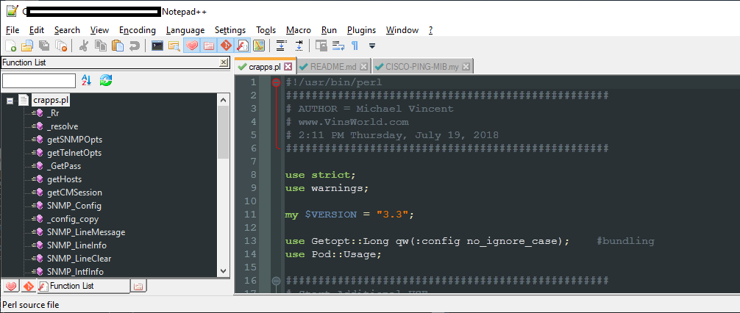This screenshot has width=740, height=313.
Task: Toggle the heart panel toolbar icon
Action: tap(191, 46)
